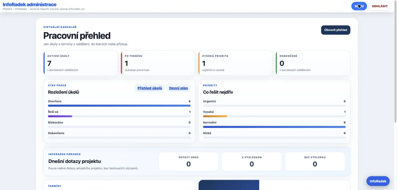Click the Normální blue priority bar
Viewport: 397px width, 190px height.
274,127
